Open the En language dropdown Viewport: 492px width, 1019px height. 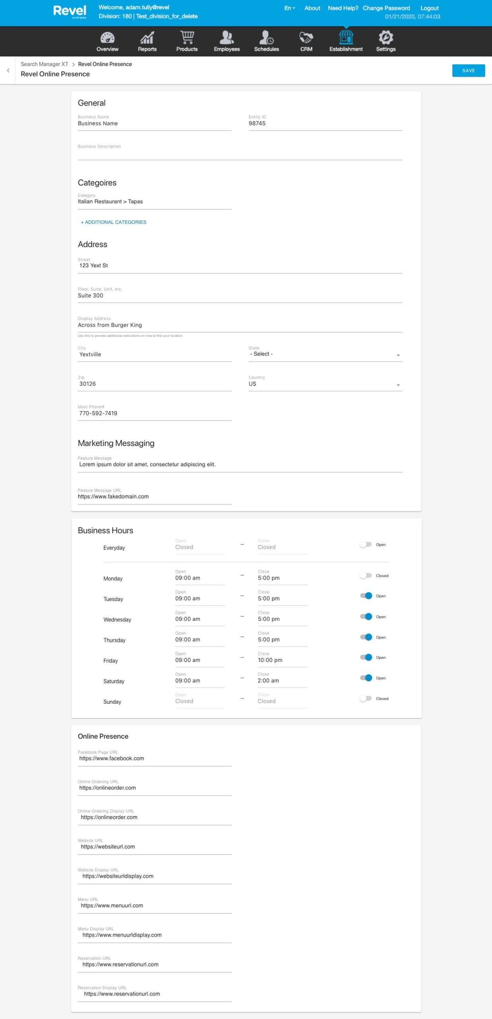pos(290,8)
